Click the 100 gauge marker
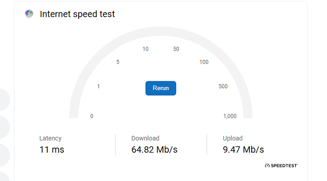 pos(204,62)
